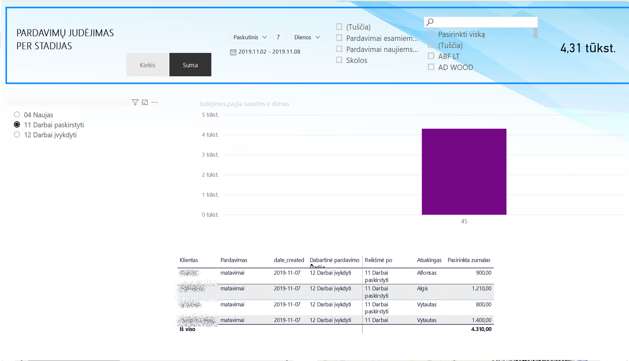Enable the Pasirinkti viską checkbox

click(431, 34)
